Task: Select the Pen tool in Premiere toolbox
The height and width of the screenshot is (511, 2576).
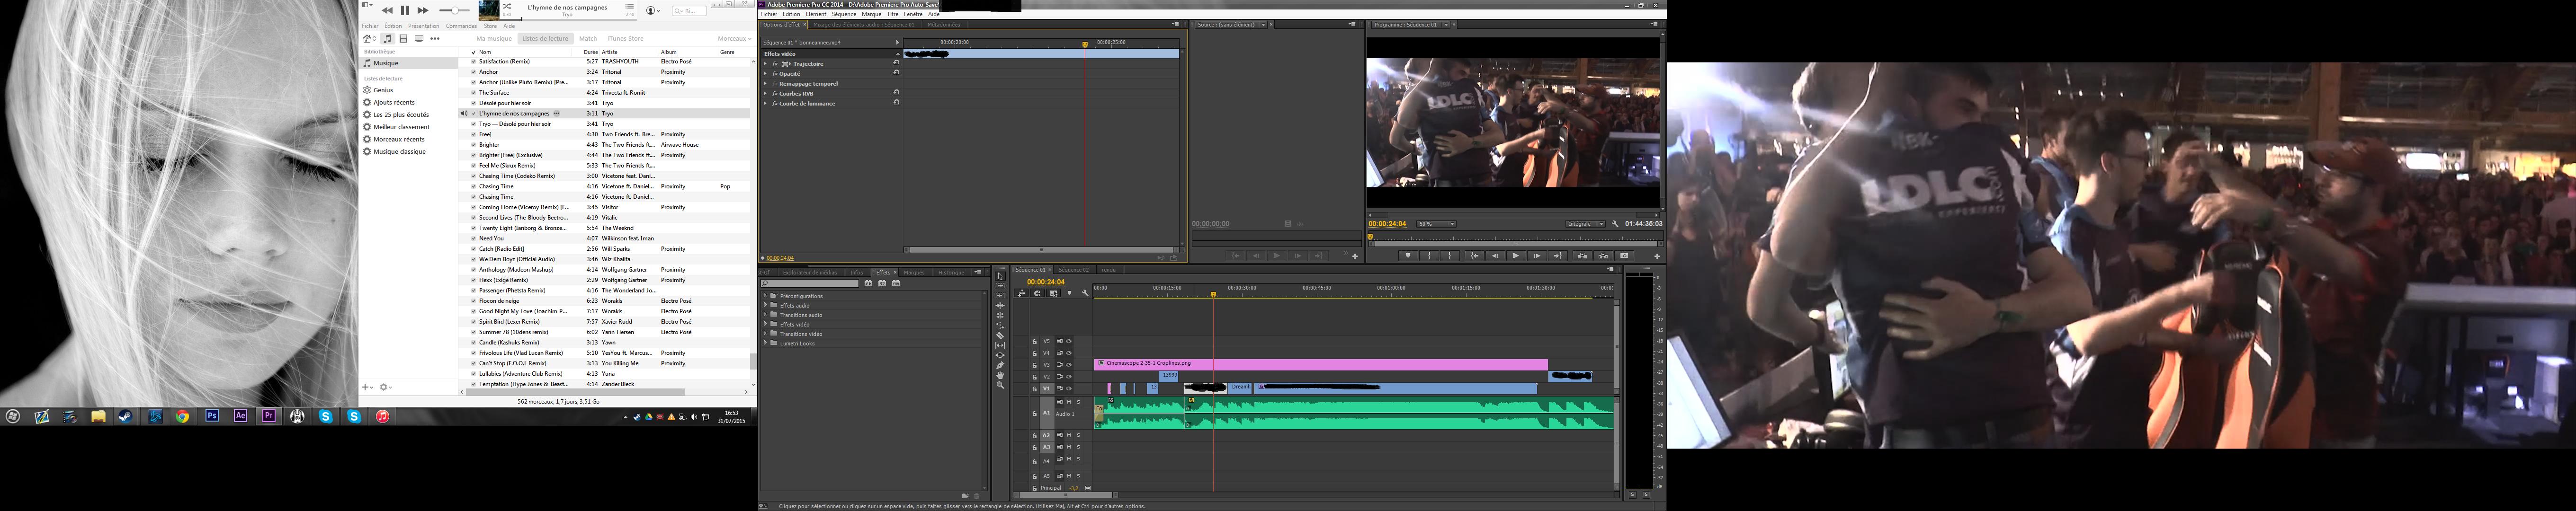Action: tap(1000, 365)
